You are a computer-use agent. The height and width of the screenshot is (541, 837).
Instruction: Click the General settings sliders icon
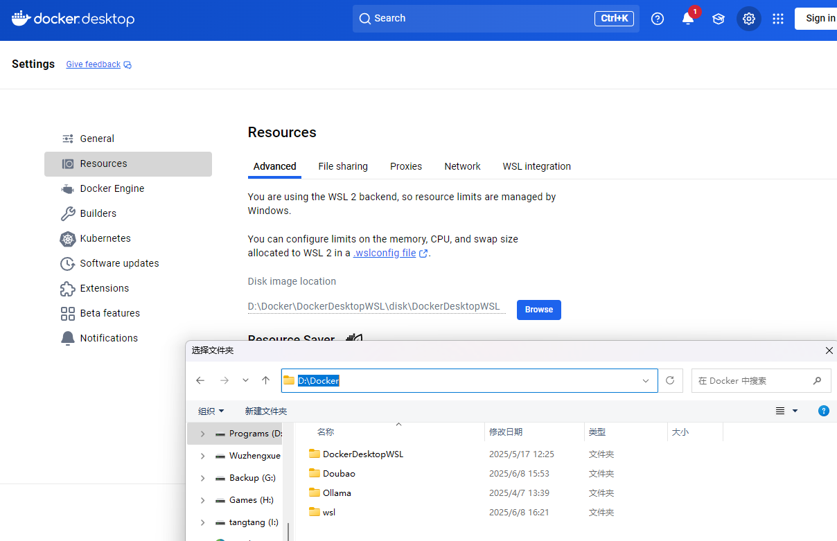point(68,139)
